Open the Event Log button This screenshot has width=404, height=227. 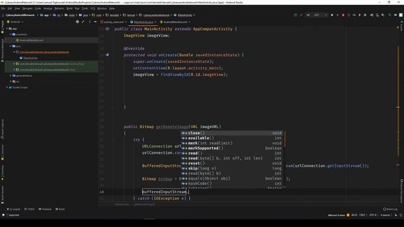tap(390, 209)
